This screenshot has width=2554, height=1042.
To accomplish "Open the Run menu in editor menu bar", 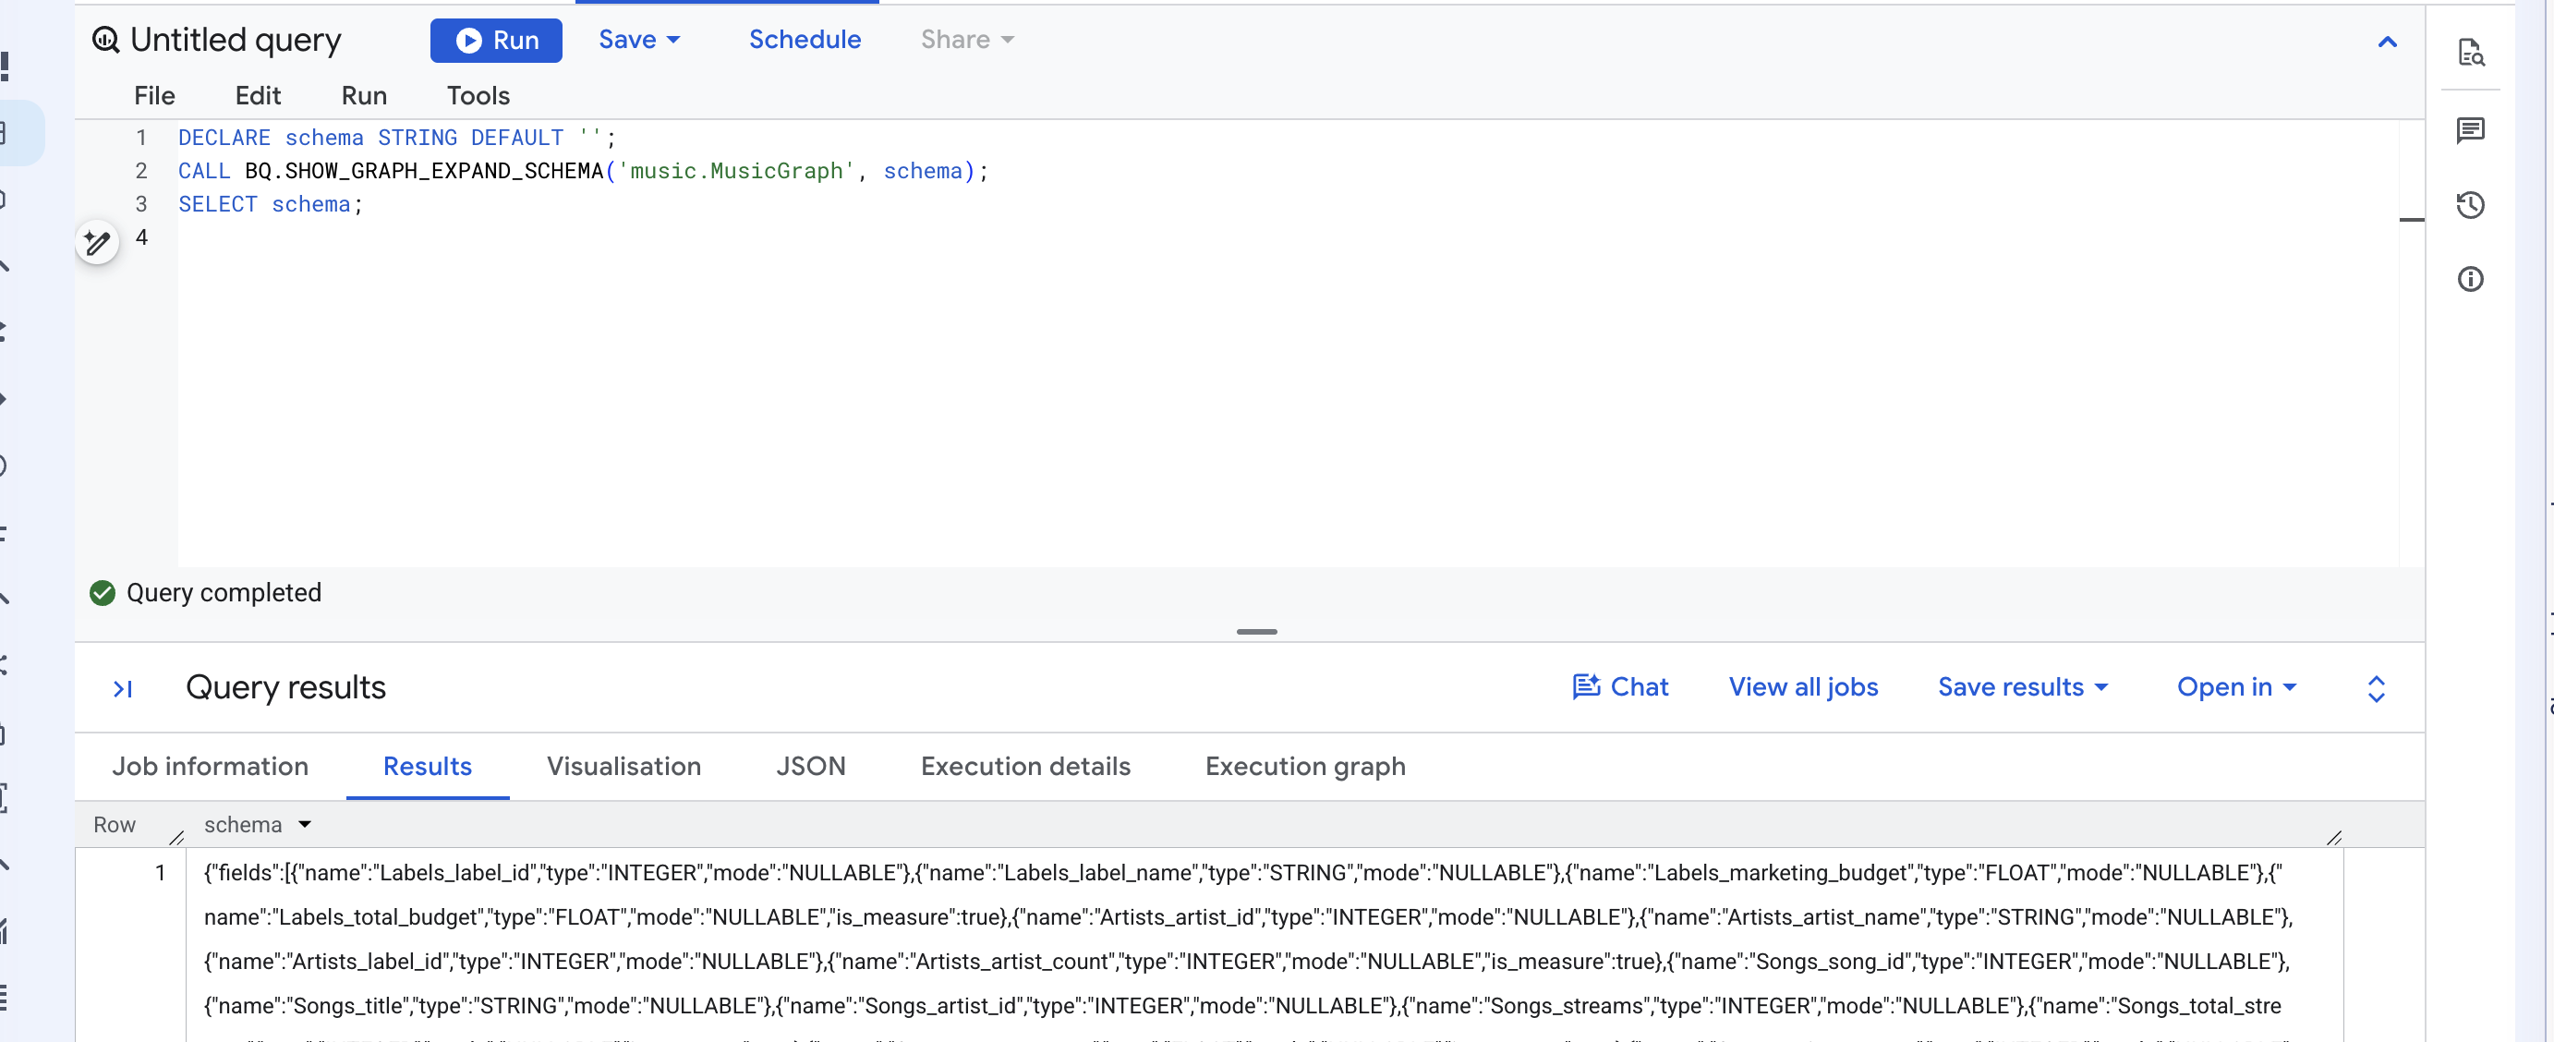I will click(364, 95).
